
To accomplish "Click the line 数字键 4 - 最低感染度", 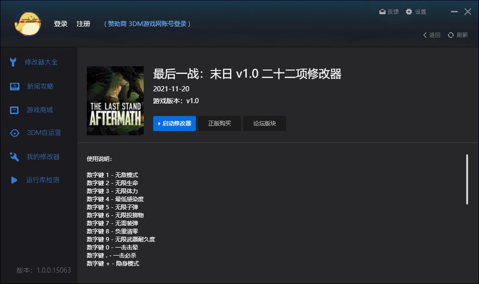I will point(115,199).
